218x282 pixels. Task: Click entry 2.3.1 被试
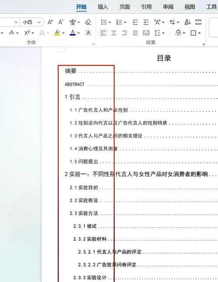click(x=85, y=226)
